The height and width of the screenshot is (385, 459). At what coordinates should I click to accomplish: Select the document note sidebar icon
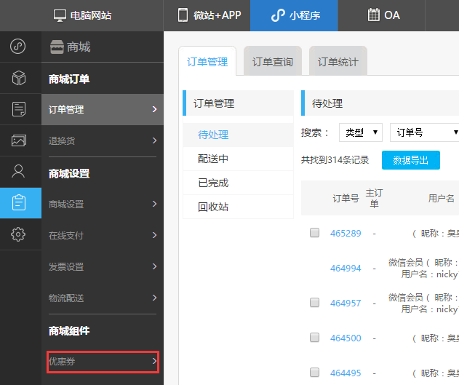[18, 109]
